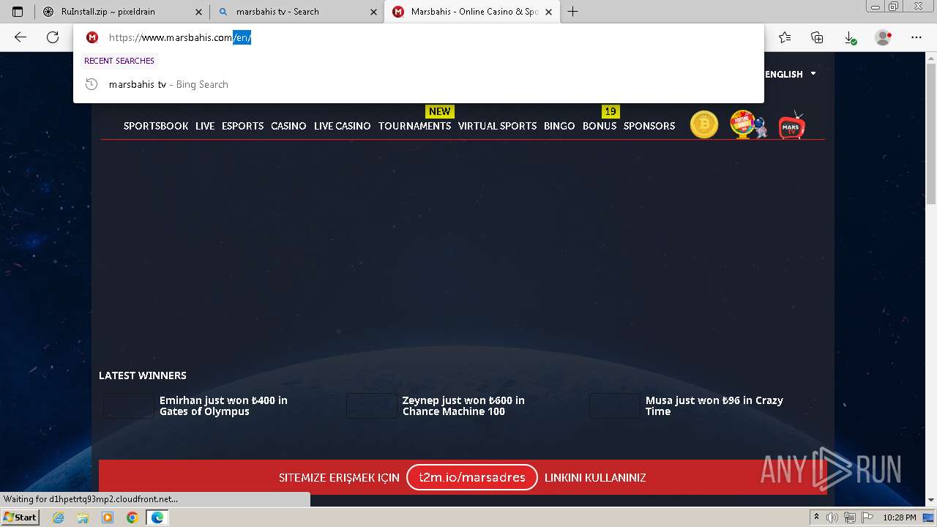Open BINGO menu item
Viewport: 937px width, 527px height.
pyautogui.click(x=559, y=126)
